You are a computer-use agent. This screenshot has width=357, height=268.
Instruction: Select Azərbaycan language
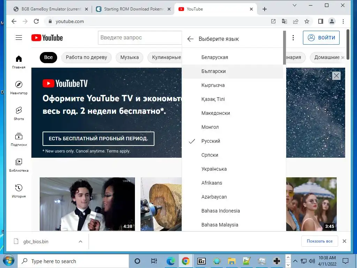pyautogui.click(x=233, y=197)
